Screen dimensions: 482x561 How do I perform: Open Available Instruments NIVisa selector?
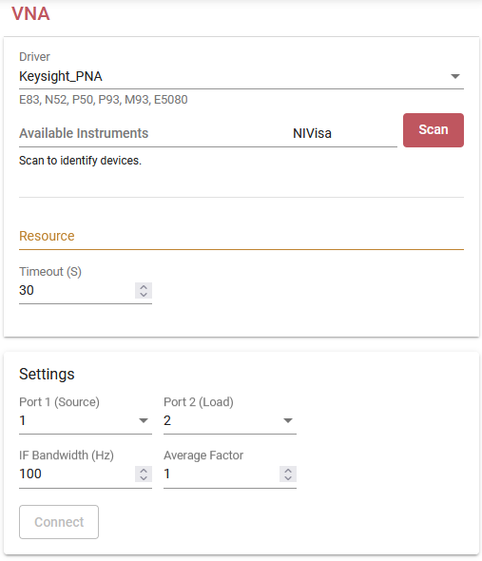[x=208, y=133]
